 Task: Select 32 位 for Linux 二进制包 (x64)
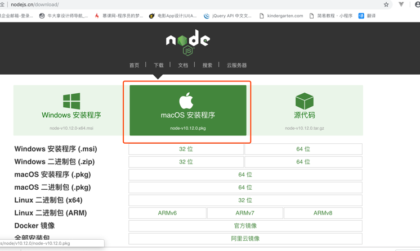pos(245,200)
